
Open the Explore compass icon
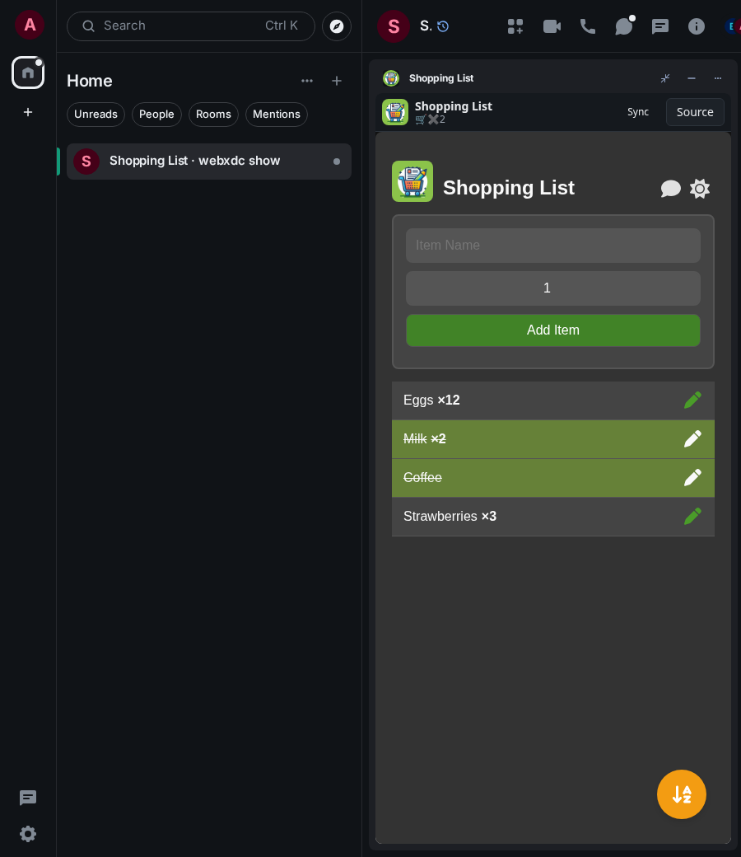click(x=337, y=26)
